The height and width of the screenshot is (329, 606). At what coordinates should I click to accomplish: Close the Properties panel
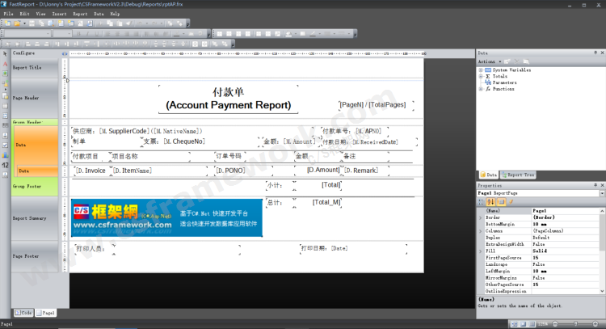601,185
